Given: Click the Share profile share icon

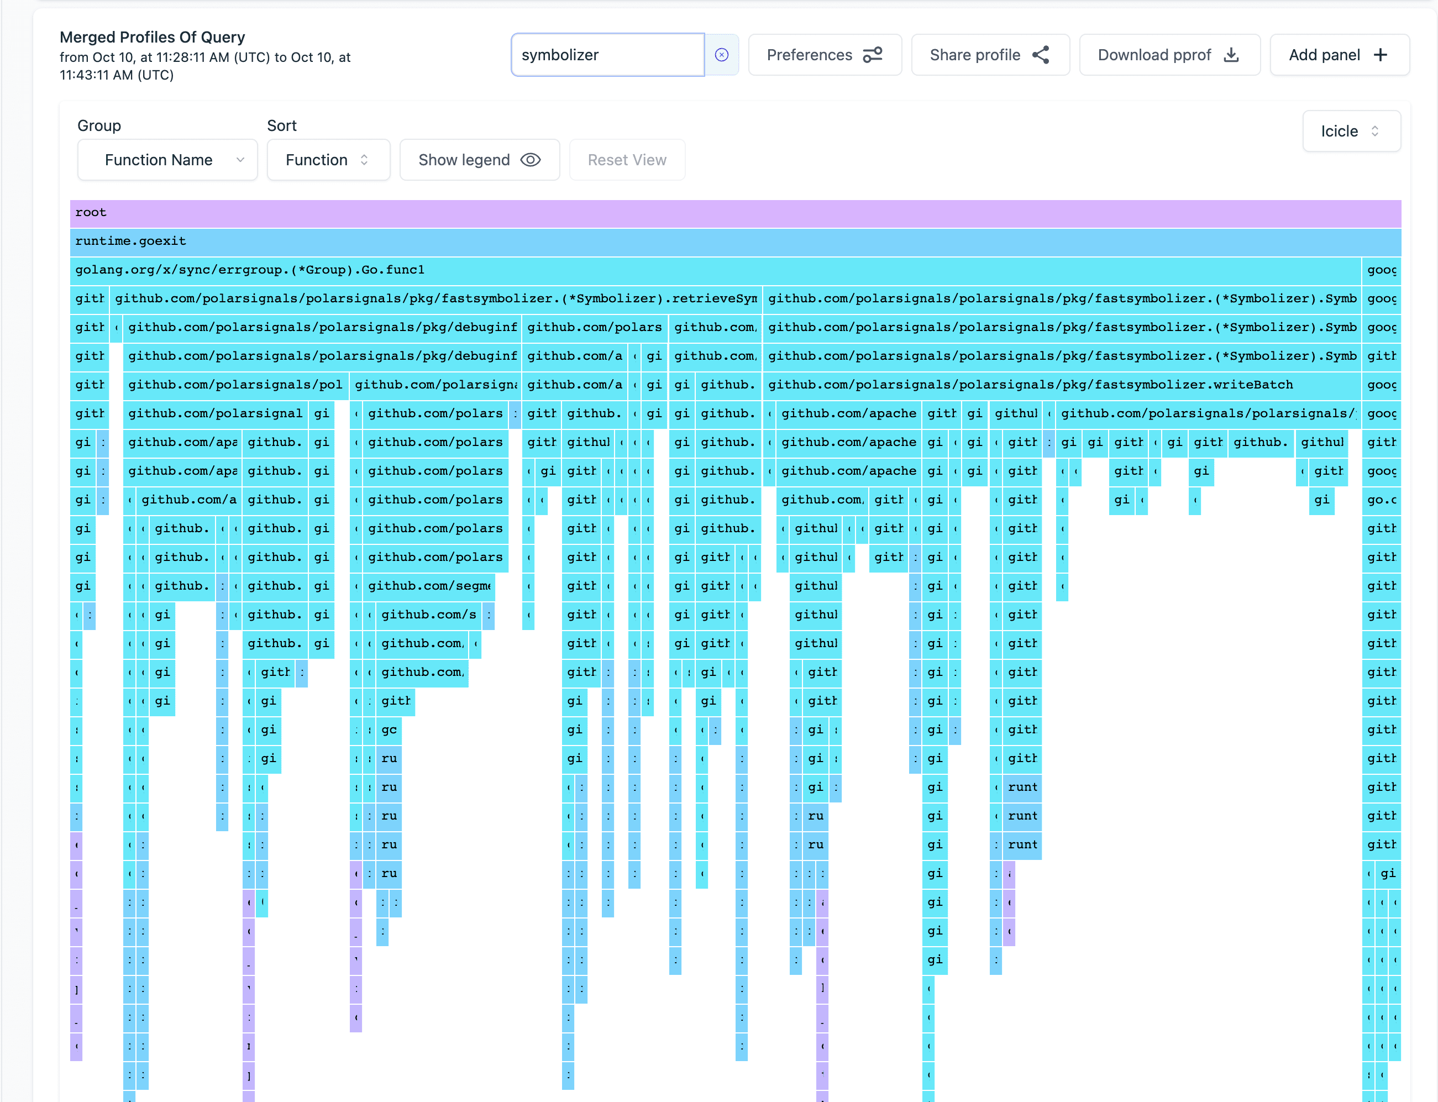Looking at the screenshot, I should (x=1041, y=55).
